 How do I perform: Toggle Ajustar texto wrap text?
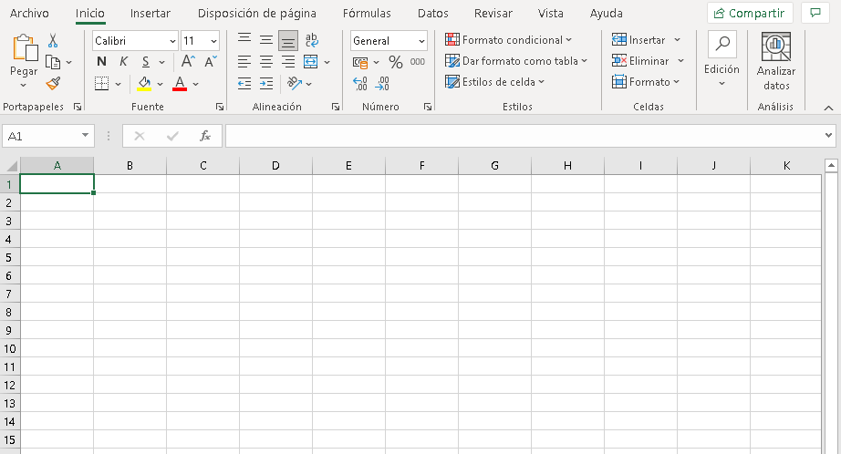311,40
